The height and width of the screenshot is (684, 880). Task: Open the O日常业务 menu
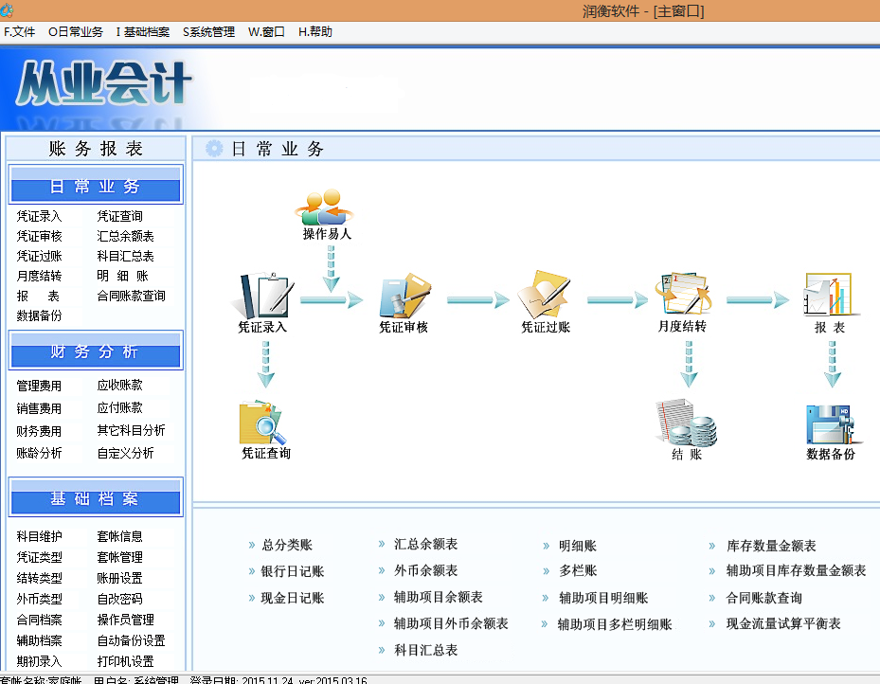tap(75, 32)
